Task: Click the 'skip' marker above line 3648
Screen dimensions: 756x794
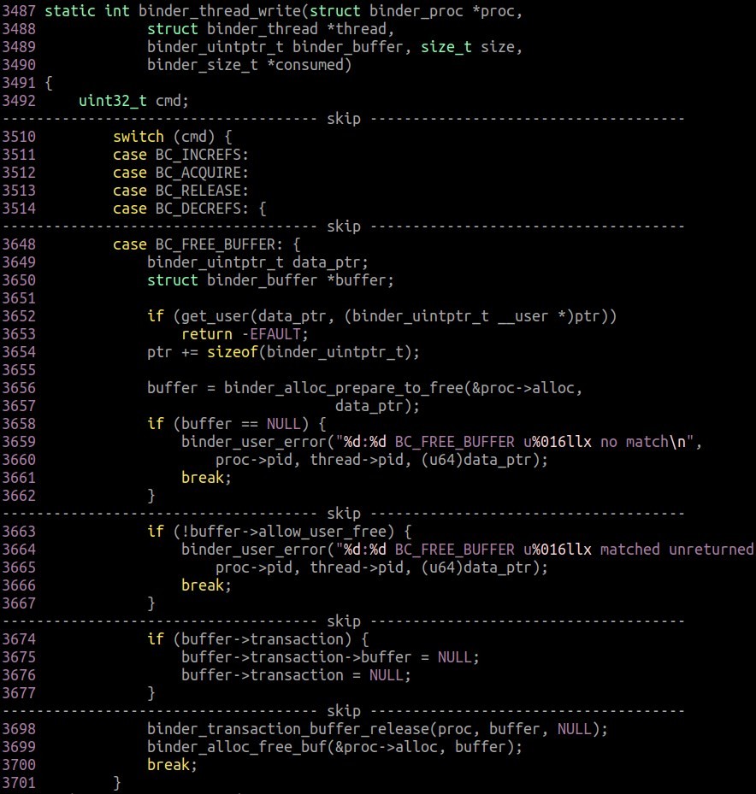Action: click(x=344, y=226)
